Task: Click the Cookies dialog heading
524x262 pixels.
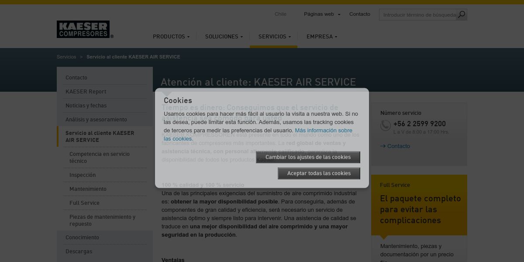Action: (x=178, y=100)
